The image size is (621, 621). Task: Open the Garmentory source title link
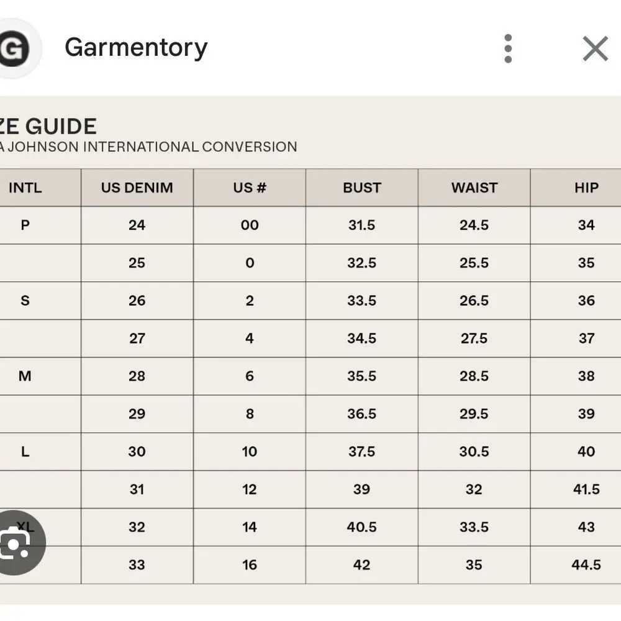136,48
